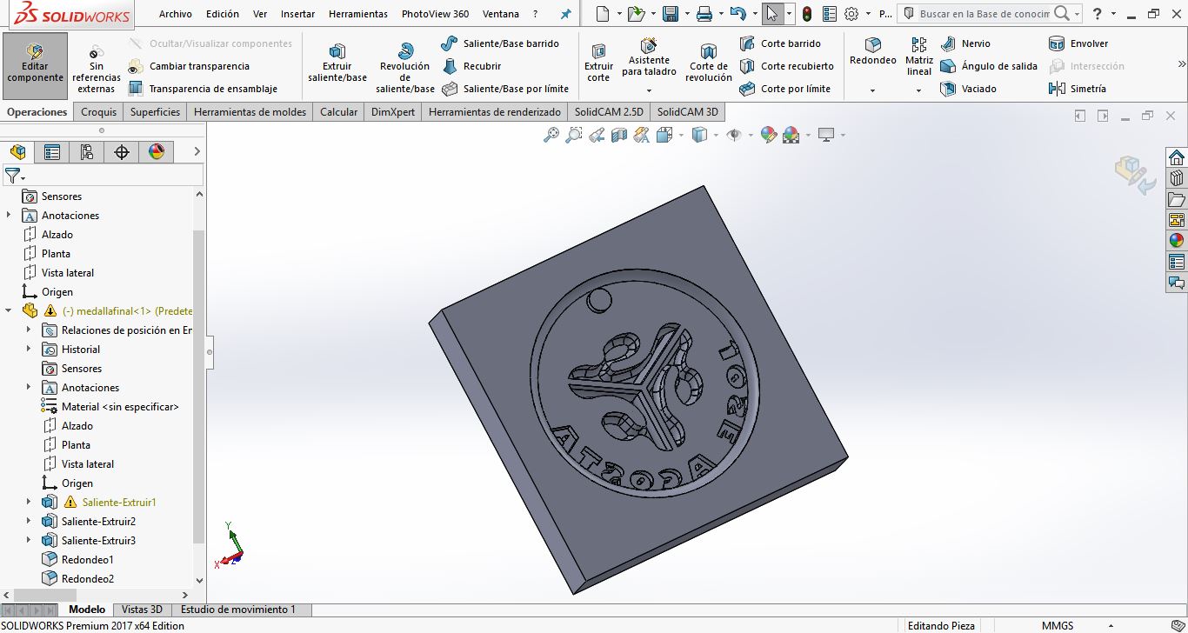
Task: Expand the medallafinal<1> component node
Action: pyautogui.click(x=9, y=310)
